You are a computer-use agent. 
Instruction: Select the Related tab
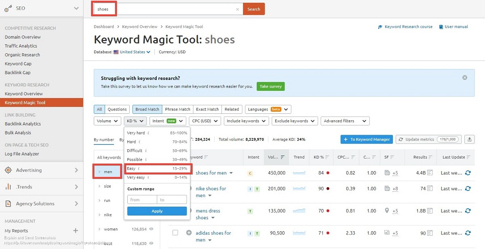click(232, 109)
